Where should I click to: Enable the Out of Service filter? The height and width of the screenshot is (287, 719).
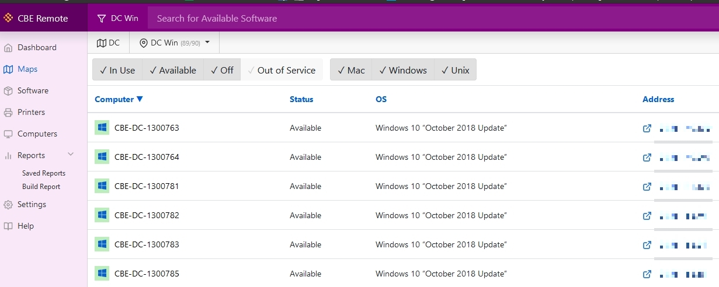pos(282,70)
